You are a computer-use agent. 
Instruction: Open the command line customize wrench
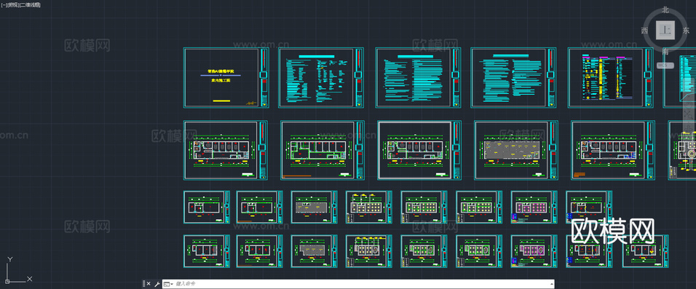click(x=157, y=284)
